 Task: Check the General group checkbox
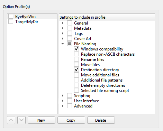pos(70,23)
